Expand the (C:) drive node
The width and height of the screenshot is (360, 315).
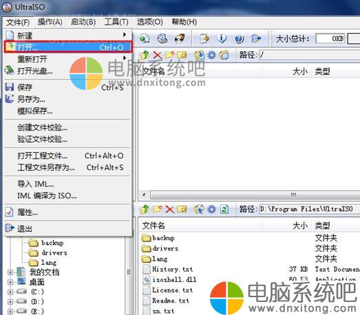pyautogui.click(x=10, y=292)
